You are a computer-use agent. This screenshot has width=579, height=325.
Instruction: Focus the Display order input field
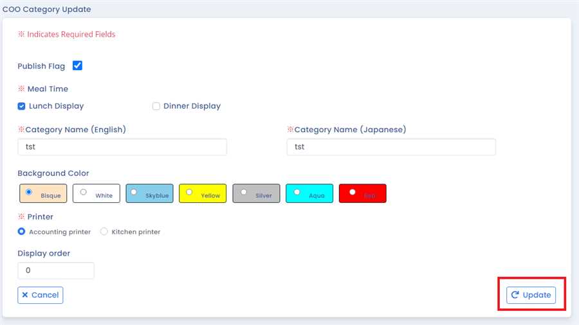point(56,270)
